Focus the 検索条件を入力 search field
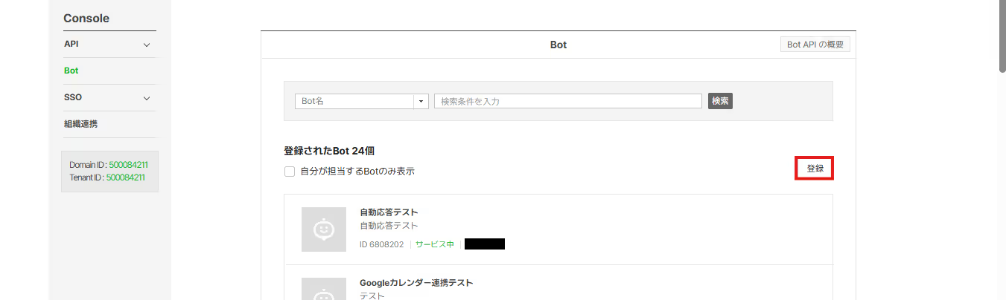The width and height of the screenshot is (1006, 300). (568, 101)
